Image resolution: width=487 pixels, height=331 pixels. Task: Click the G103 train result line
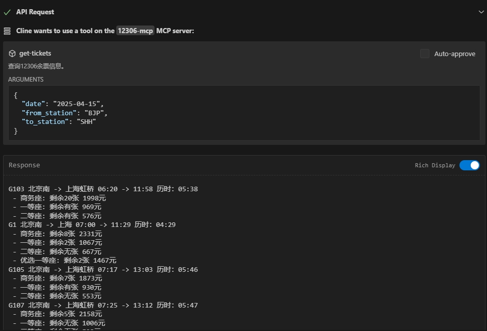103,189
